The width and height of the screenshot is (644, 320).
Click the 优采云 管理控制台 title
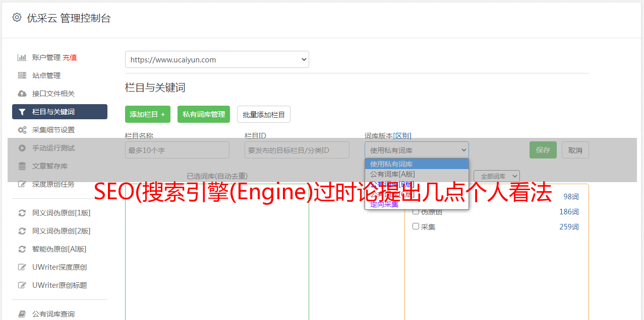pyautogui.click(x=69, y=18)
